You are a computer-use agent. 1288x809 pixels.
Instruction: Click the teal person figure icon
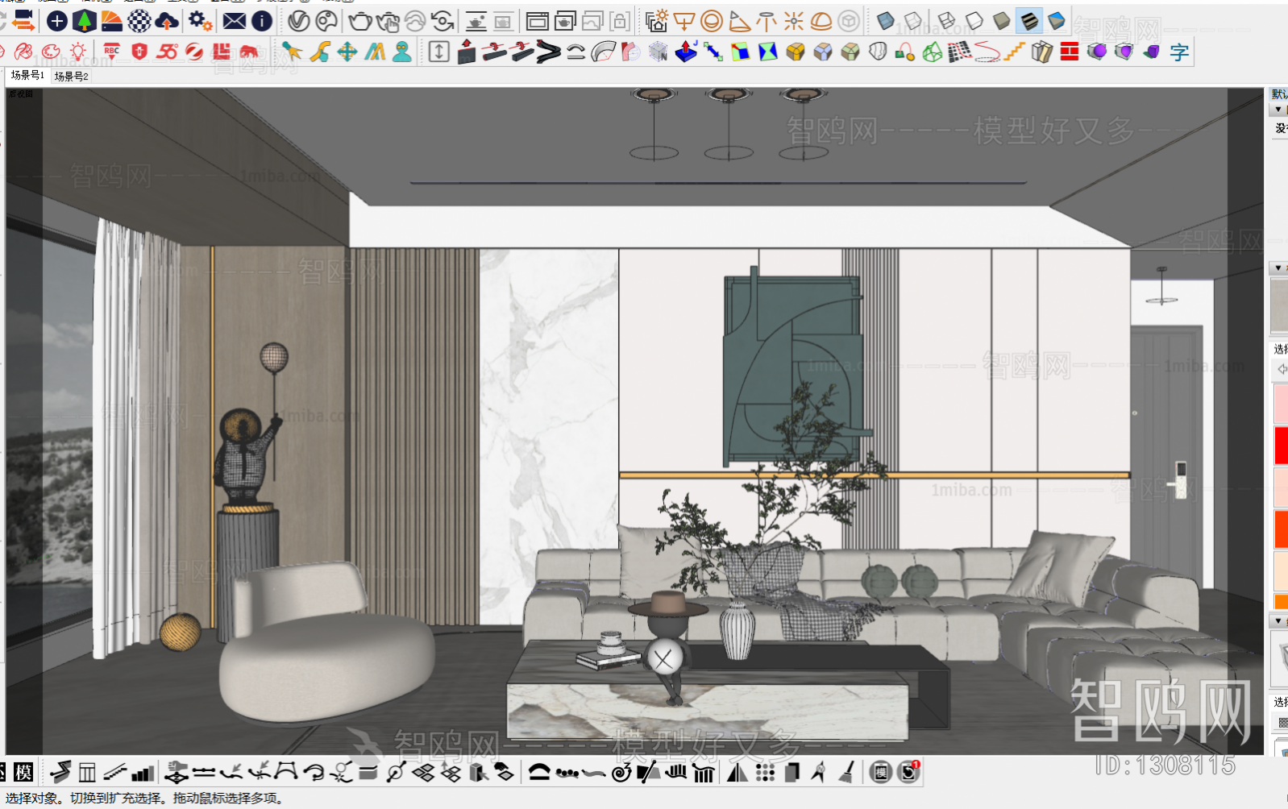402,52
